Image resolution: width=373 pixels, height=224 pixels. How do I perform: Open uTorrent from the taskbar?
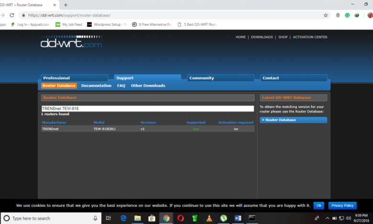(223, 218)
